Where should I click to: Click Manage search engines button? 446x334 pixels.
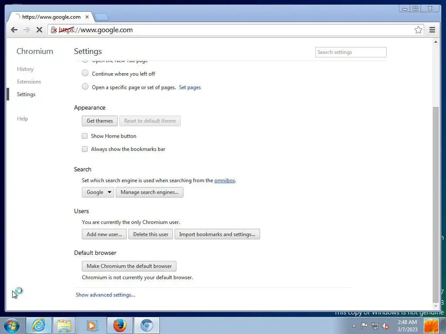[x=149, y=192]
